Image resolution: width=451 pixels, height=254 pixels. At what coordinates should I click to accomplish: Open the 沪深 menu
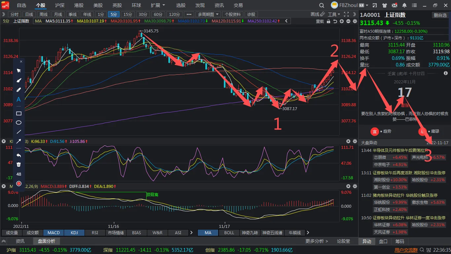click(x=60, y=5)
